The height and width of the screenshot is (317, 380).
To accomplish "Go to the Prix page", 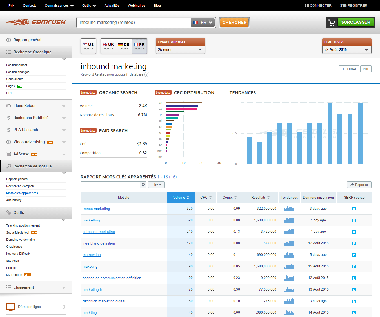I will coord(11,6).
